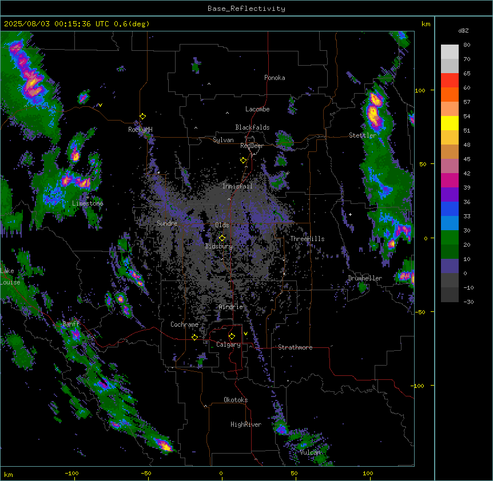493x481 pixels.
Task: Click the Lake Louise label
Action: pyautogui.click(x=10, y=276)
